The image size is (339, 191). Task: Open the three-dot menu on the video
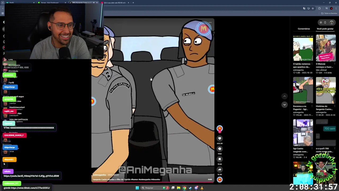click(210, 23)
